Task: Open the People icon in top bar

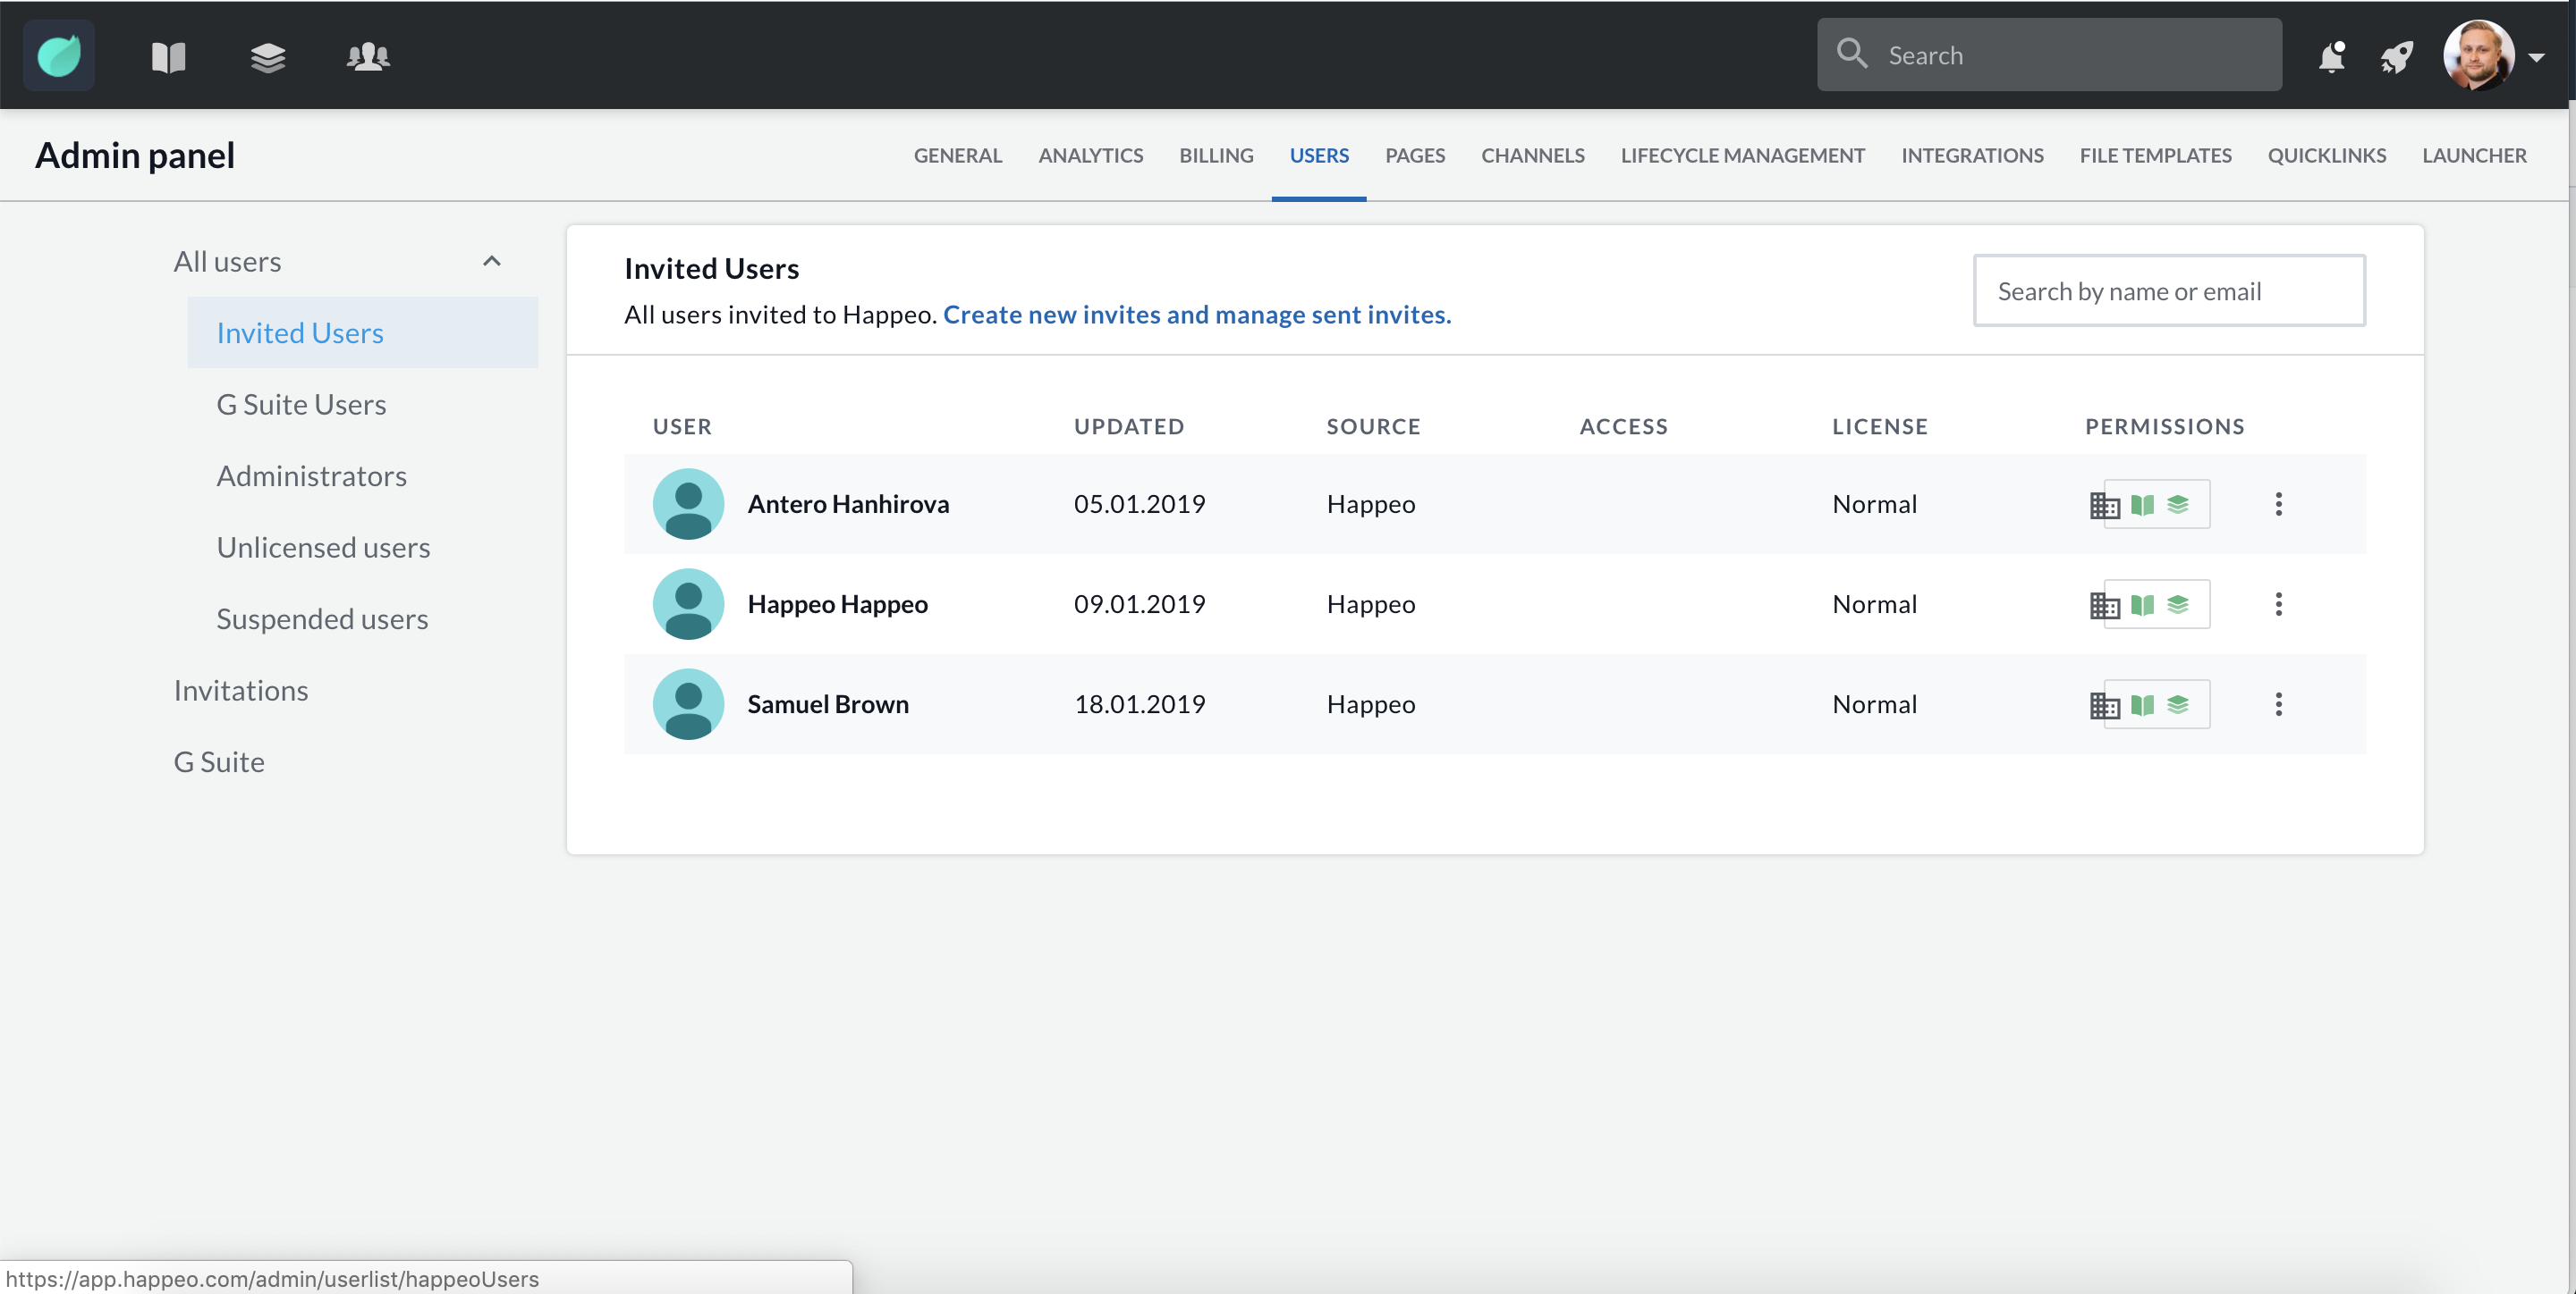Action: 368,57
